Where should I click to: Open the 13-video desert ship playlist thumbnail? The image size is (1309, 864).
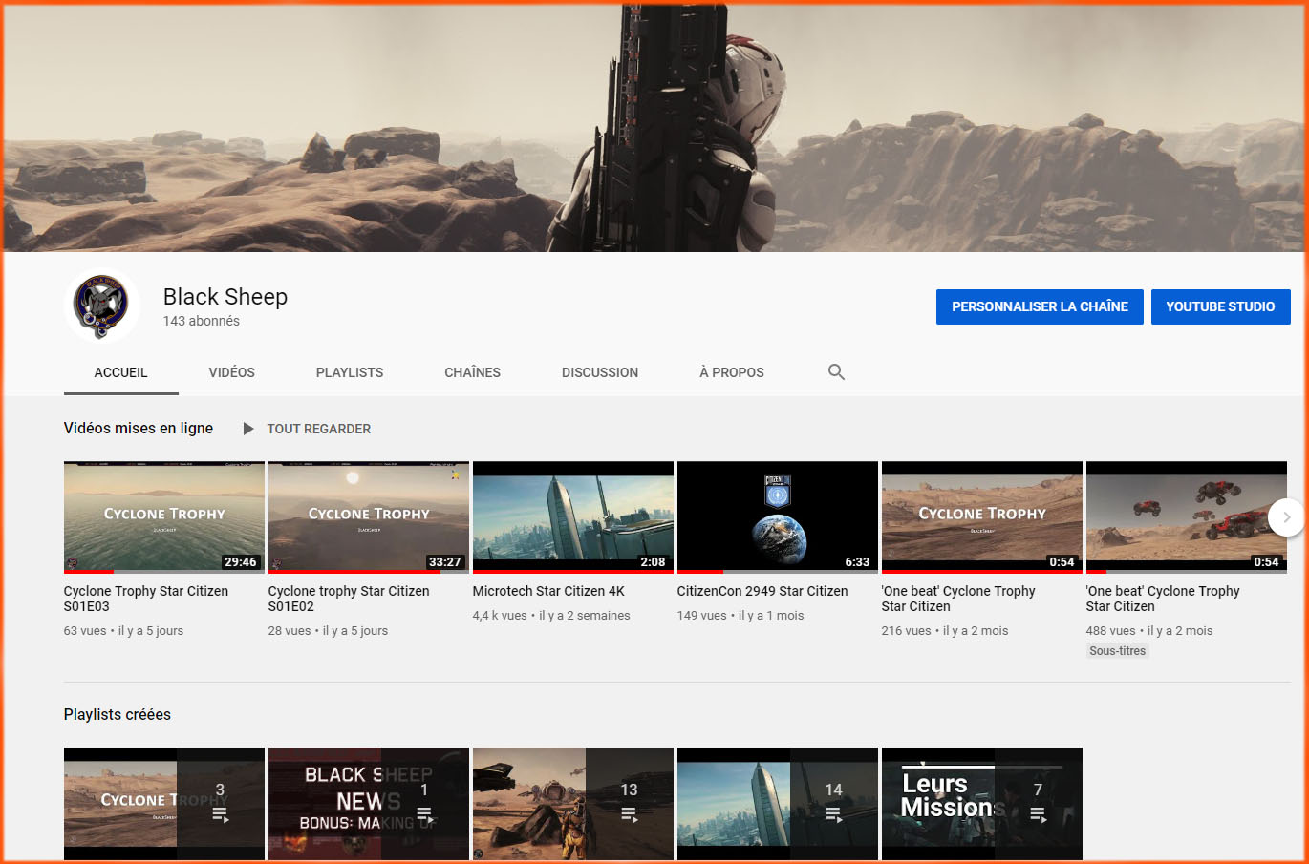pos(573,804)
